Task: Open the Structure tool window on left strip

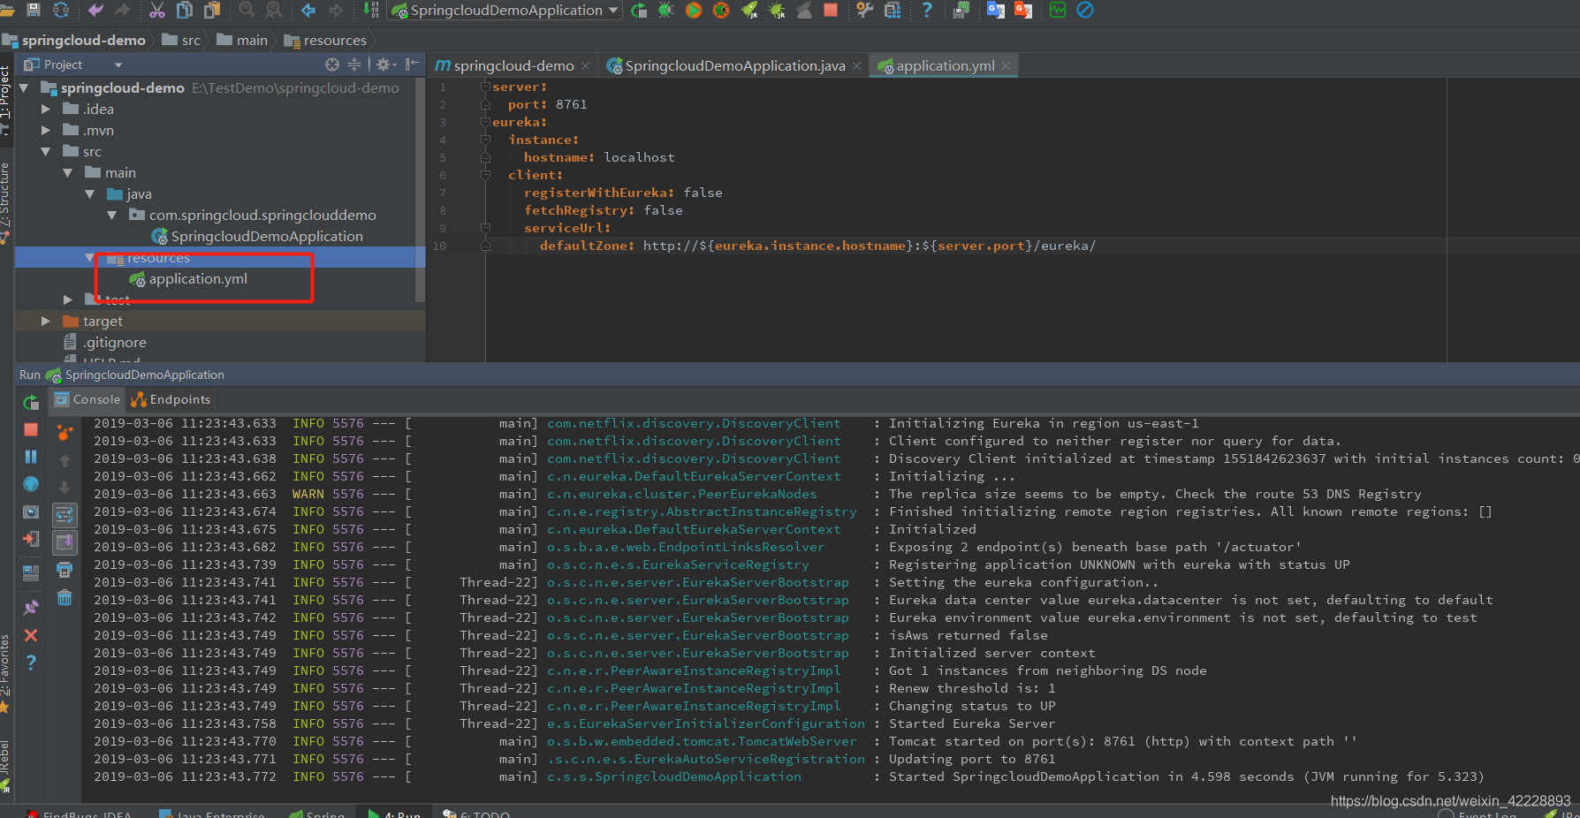Action: click(5, 201)
